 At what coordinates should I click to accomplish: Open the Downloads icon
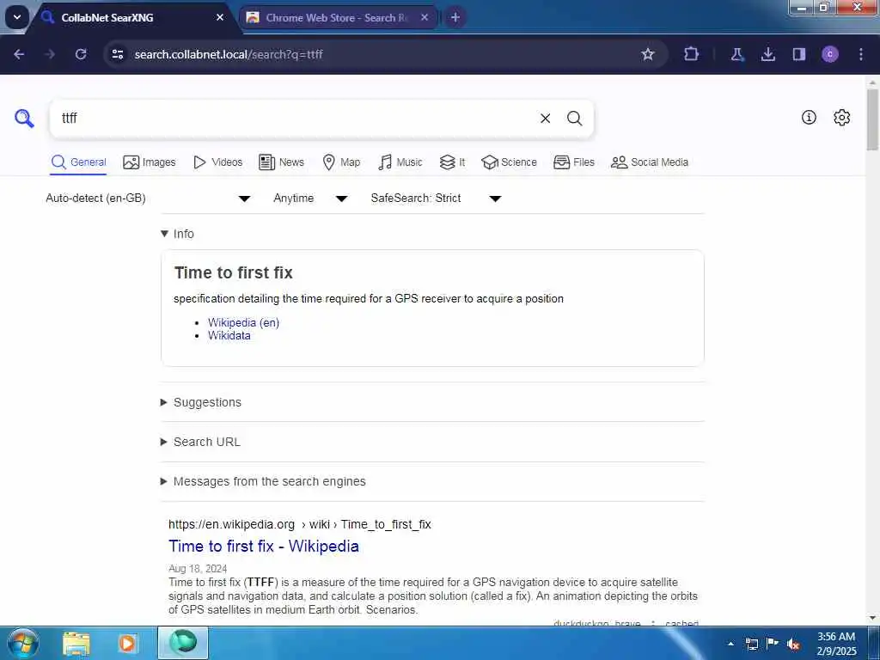coord(767,54)
